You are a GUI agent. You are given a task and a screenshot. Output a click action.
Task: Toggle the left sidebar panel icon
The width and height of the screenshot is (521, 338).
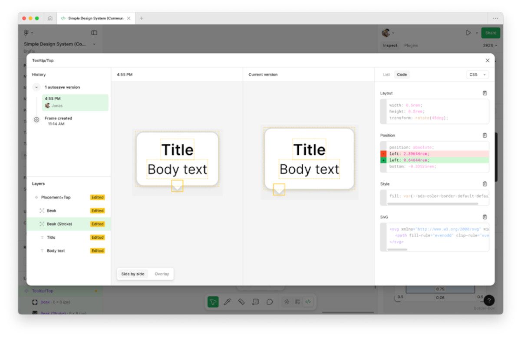coord(94,33)
